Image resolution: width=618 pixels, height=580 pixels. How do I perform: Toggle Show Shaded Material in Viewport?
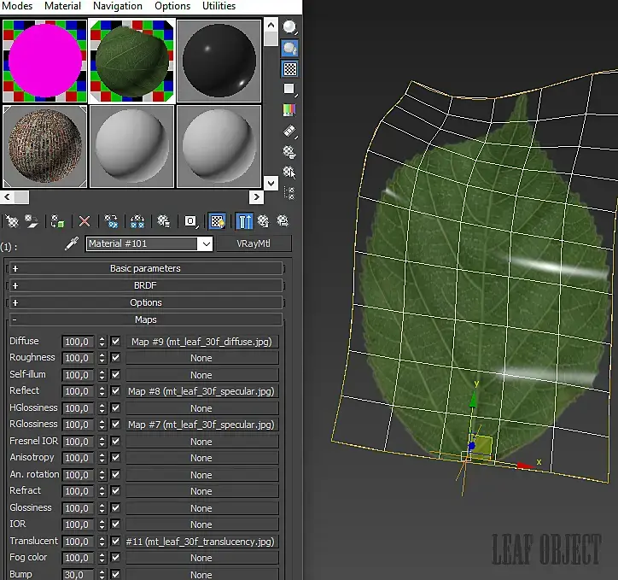click(218, 221)
